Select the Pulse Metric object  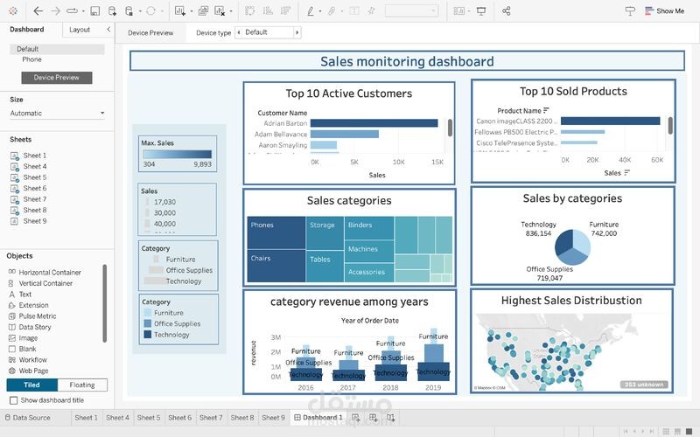coord(32,316)
